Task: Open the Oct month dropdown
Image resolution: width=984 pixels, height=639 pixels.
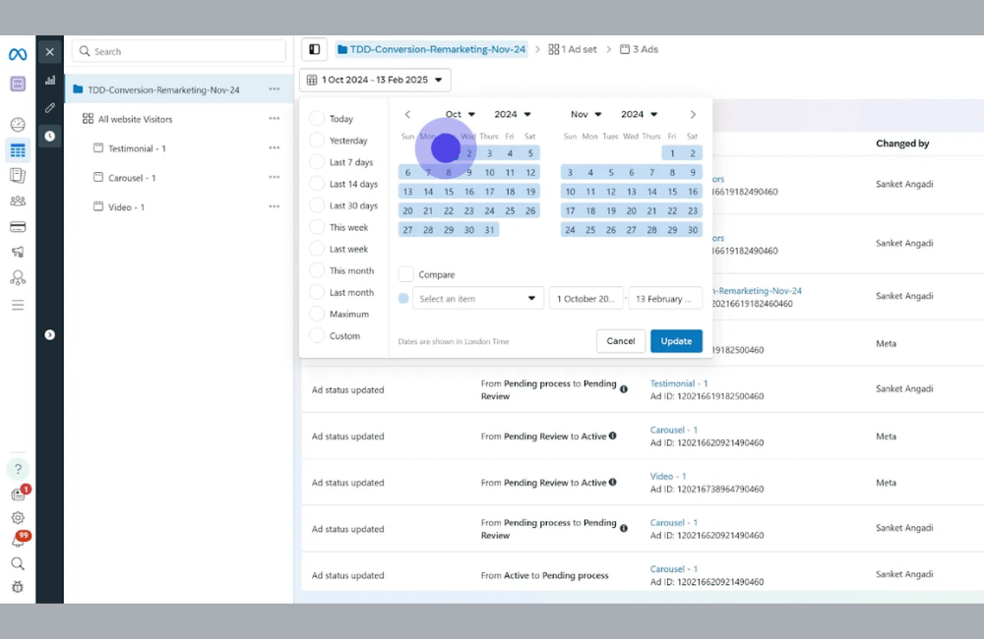Action: click(459, 113)
